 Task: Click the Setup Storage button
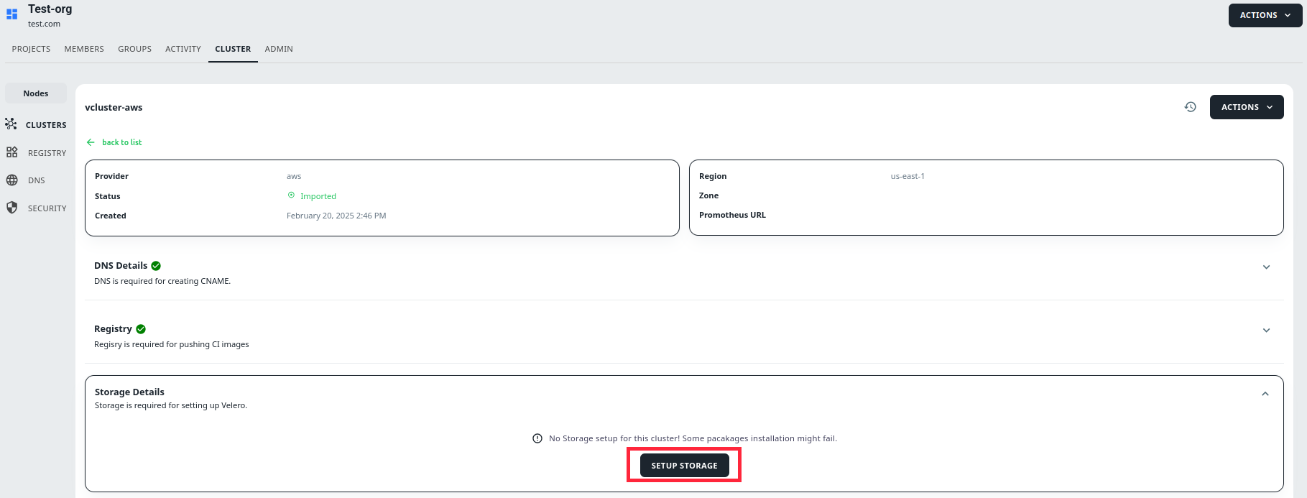(684, 466)
